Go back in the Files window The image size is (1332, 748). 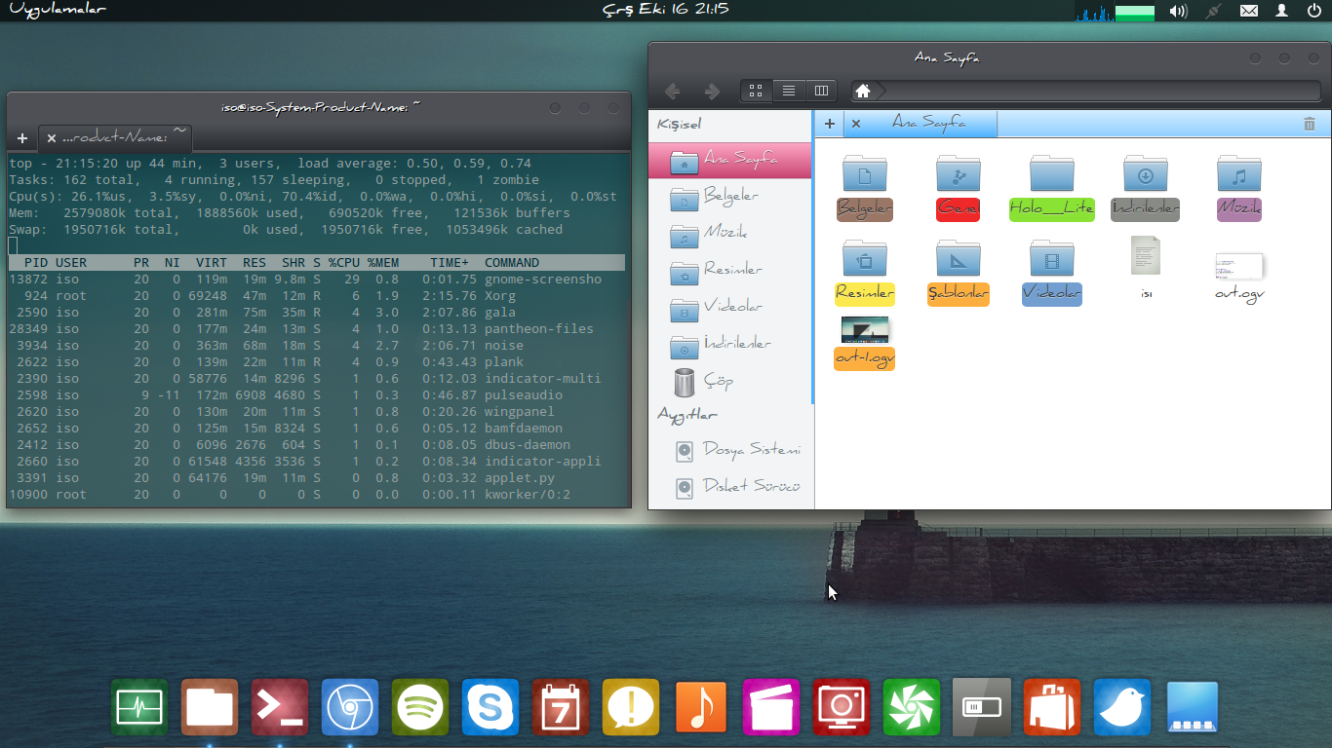[673, 91]
